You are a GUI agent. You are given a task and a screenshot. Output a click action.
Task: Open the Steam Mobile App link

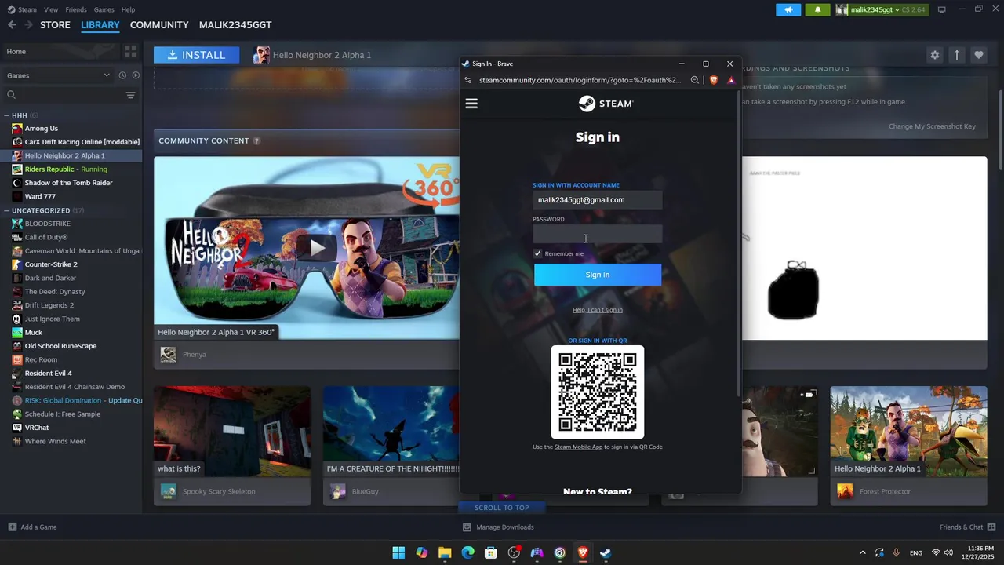578,447
